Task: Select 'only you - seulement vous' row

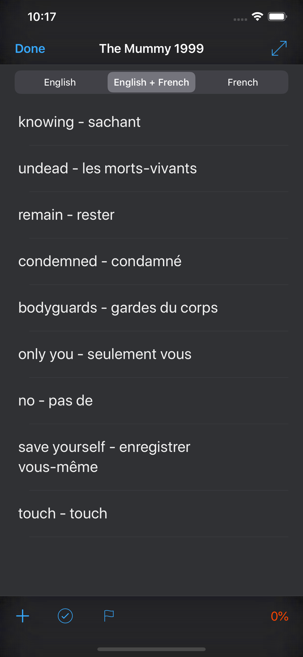Action: [x=151, y=354]
